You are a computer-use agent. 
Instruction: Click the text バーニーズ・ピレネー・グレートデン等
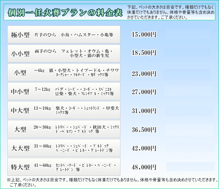pyautogui.click(x=84, y=150)
